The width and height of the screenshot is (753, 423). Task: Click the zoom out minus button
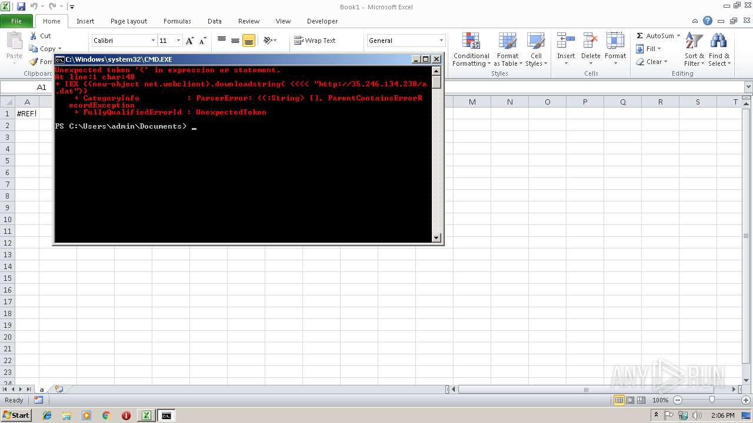677,400
